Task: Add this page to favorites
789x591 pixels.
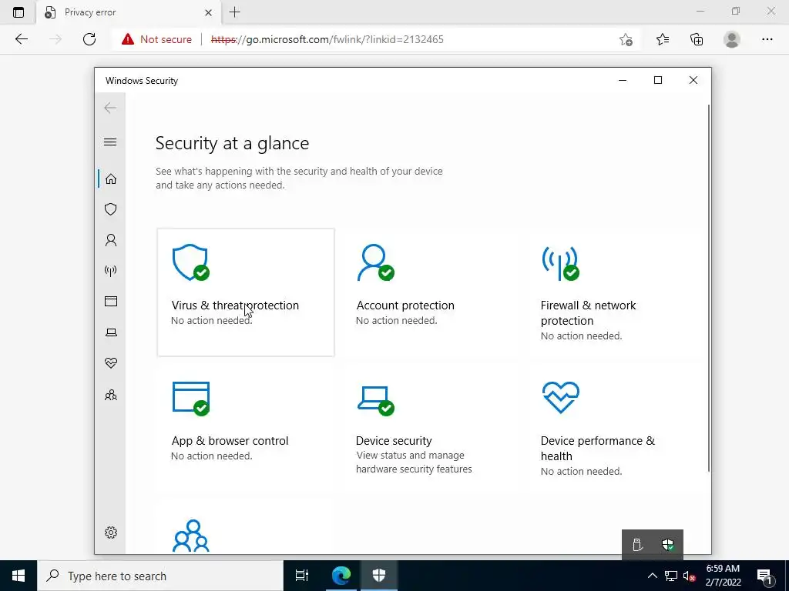Action: coord(626,39)
